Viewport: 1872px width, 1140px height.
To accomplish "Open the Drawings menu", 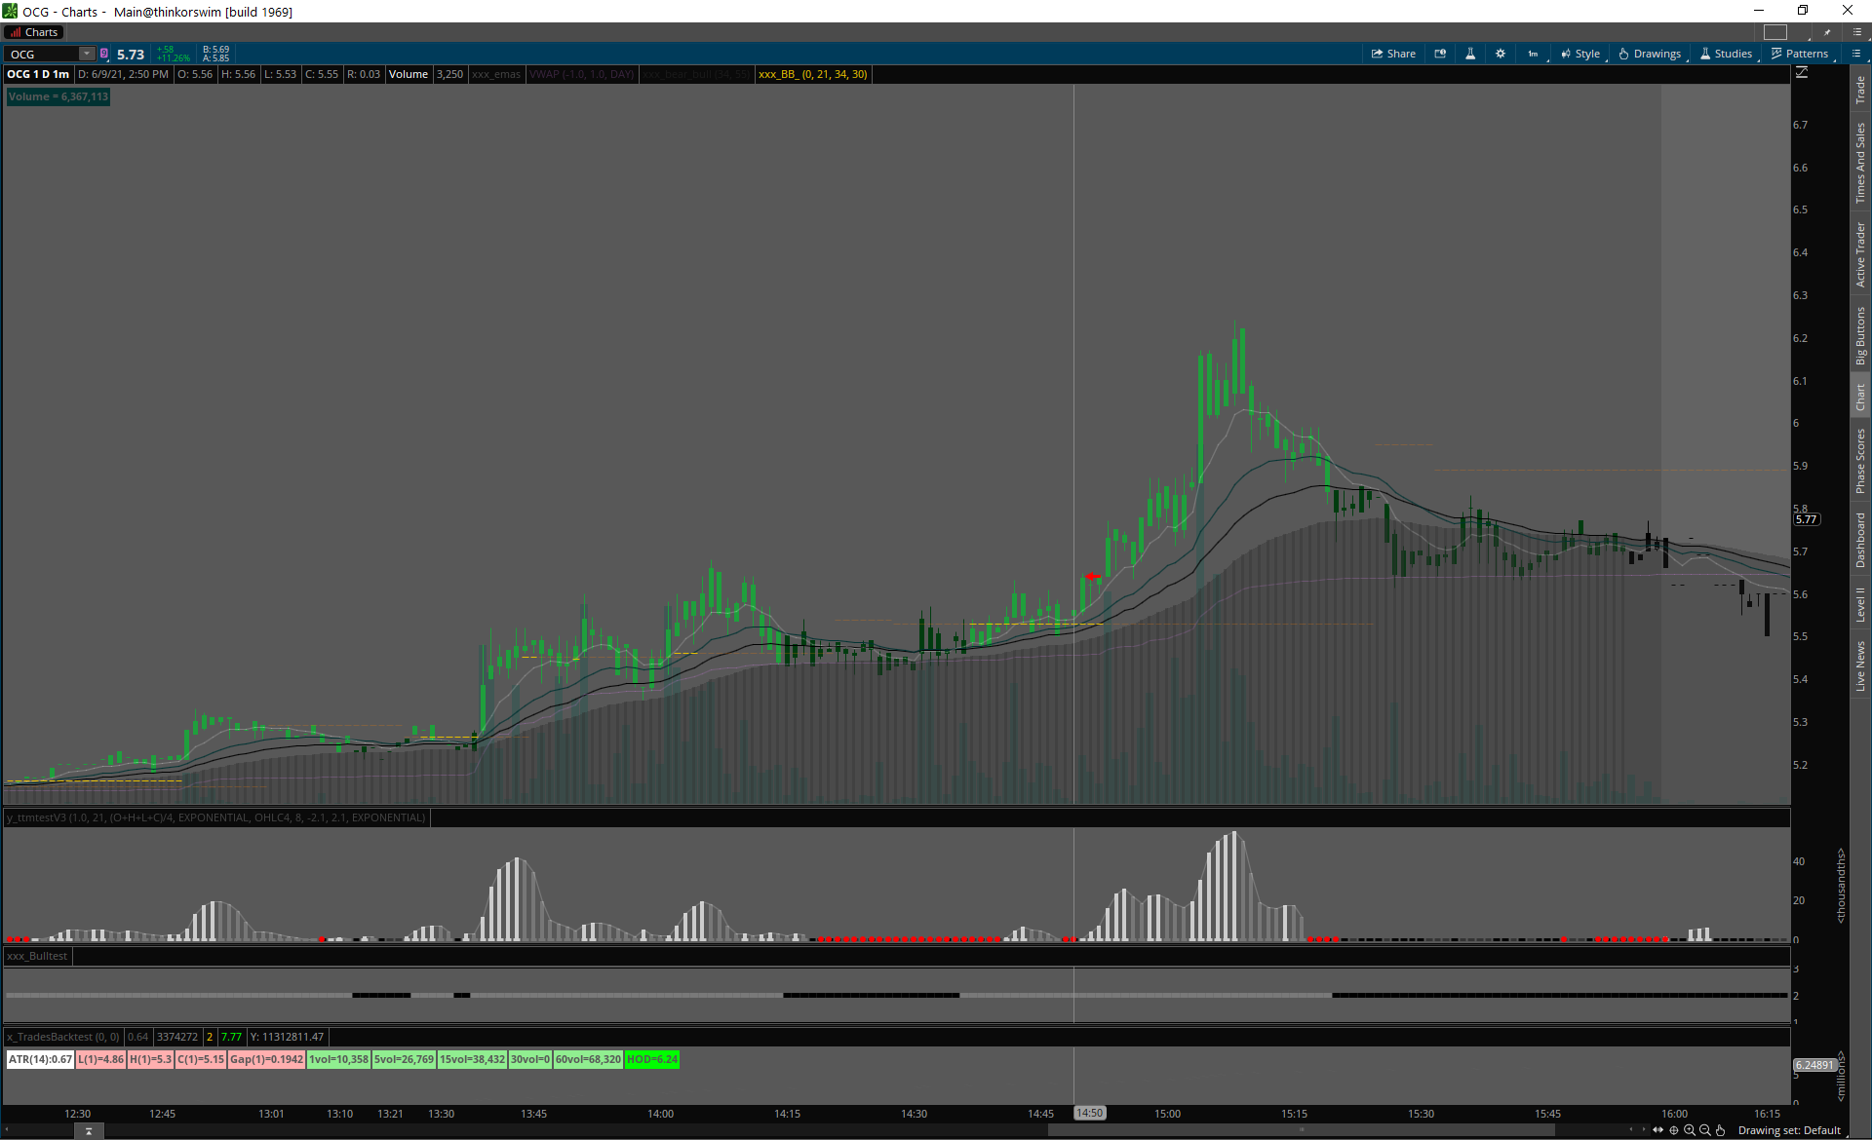I will (1650, 54).
